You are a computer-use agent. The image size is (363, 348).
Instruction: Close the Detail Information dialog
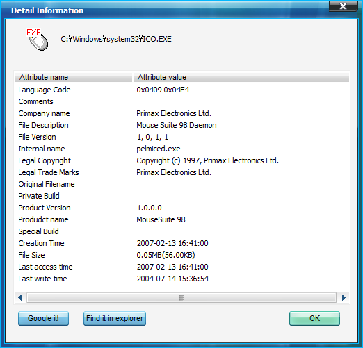343,6
